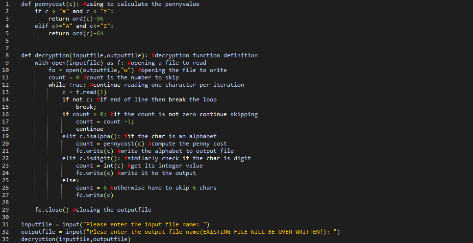Place cursor on the "def pennycost(c)" definition
Viewport: 473px width, 243px height.
click(50, 4)
